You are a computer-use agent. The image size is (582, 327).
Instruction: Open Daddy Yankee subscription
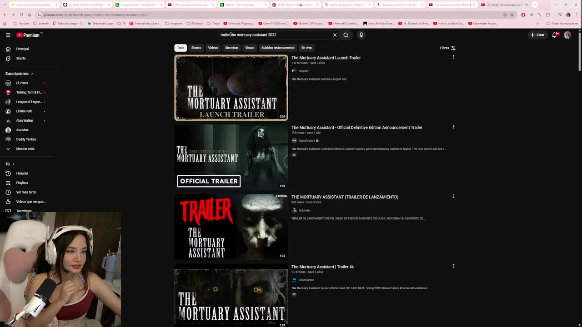point(26,139)
